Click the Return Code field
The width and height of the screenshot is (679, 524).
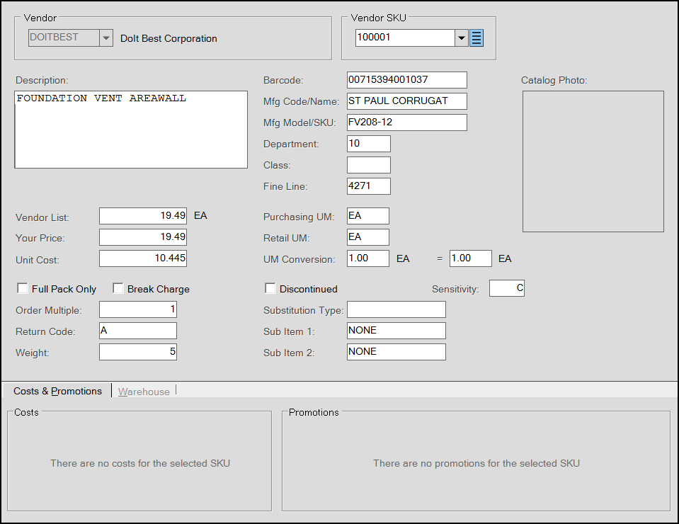(x=137, y=331)
